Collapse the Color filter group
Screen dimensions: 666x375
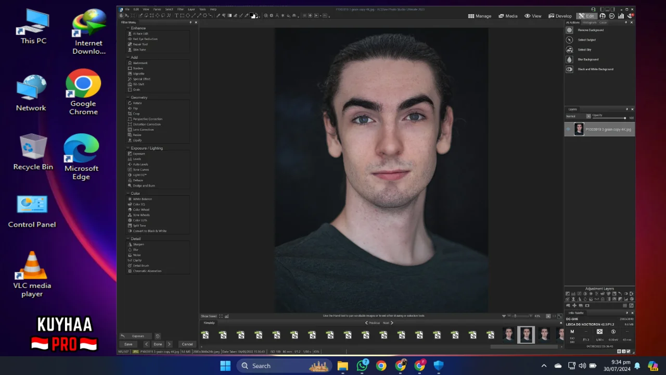pos(128,193)
